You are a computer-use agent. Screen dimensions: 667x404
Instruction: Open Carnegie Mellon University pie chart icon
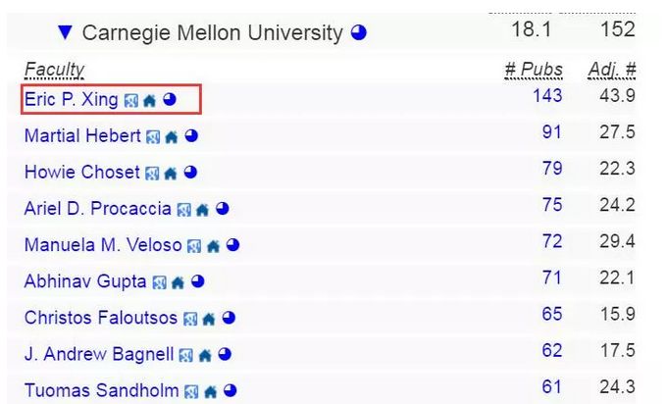tap(359, 32)
